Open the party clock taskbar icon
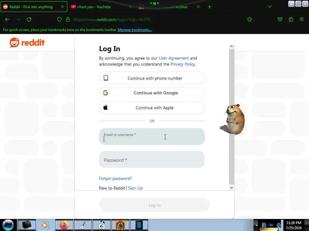The width and height of the screenshot is (309, 231). (83, 225)
